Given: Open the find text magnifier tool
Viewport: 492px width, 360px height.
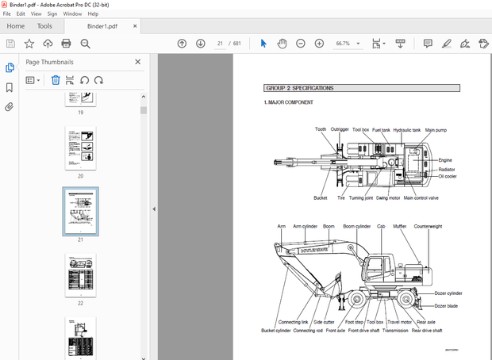Looking at the screenshot, I should (x=85, y=44).
